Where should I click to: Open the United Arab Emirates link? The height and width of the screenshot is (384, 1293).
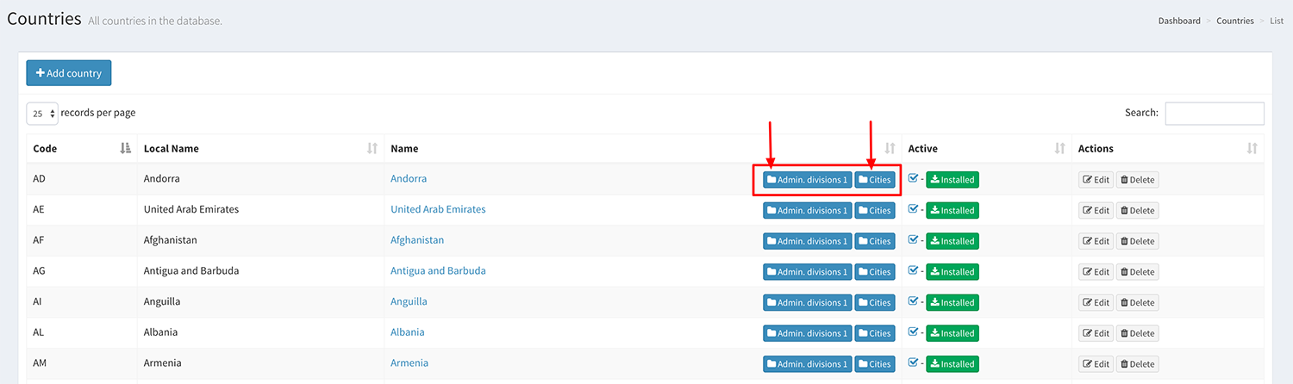click(x=438, y=209)
